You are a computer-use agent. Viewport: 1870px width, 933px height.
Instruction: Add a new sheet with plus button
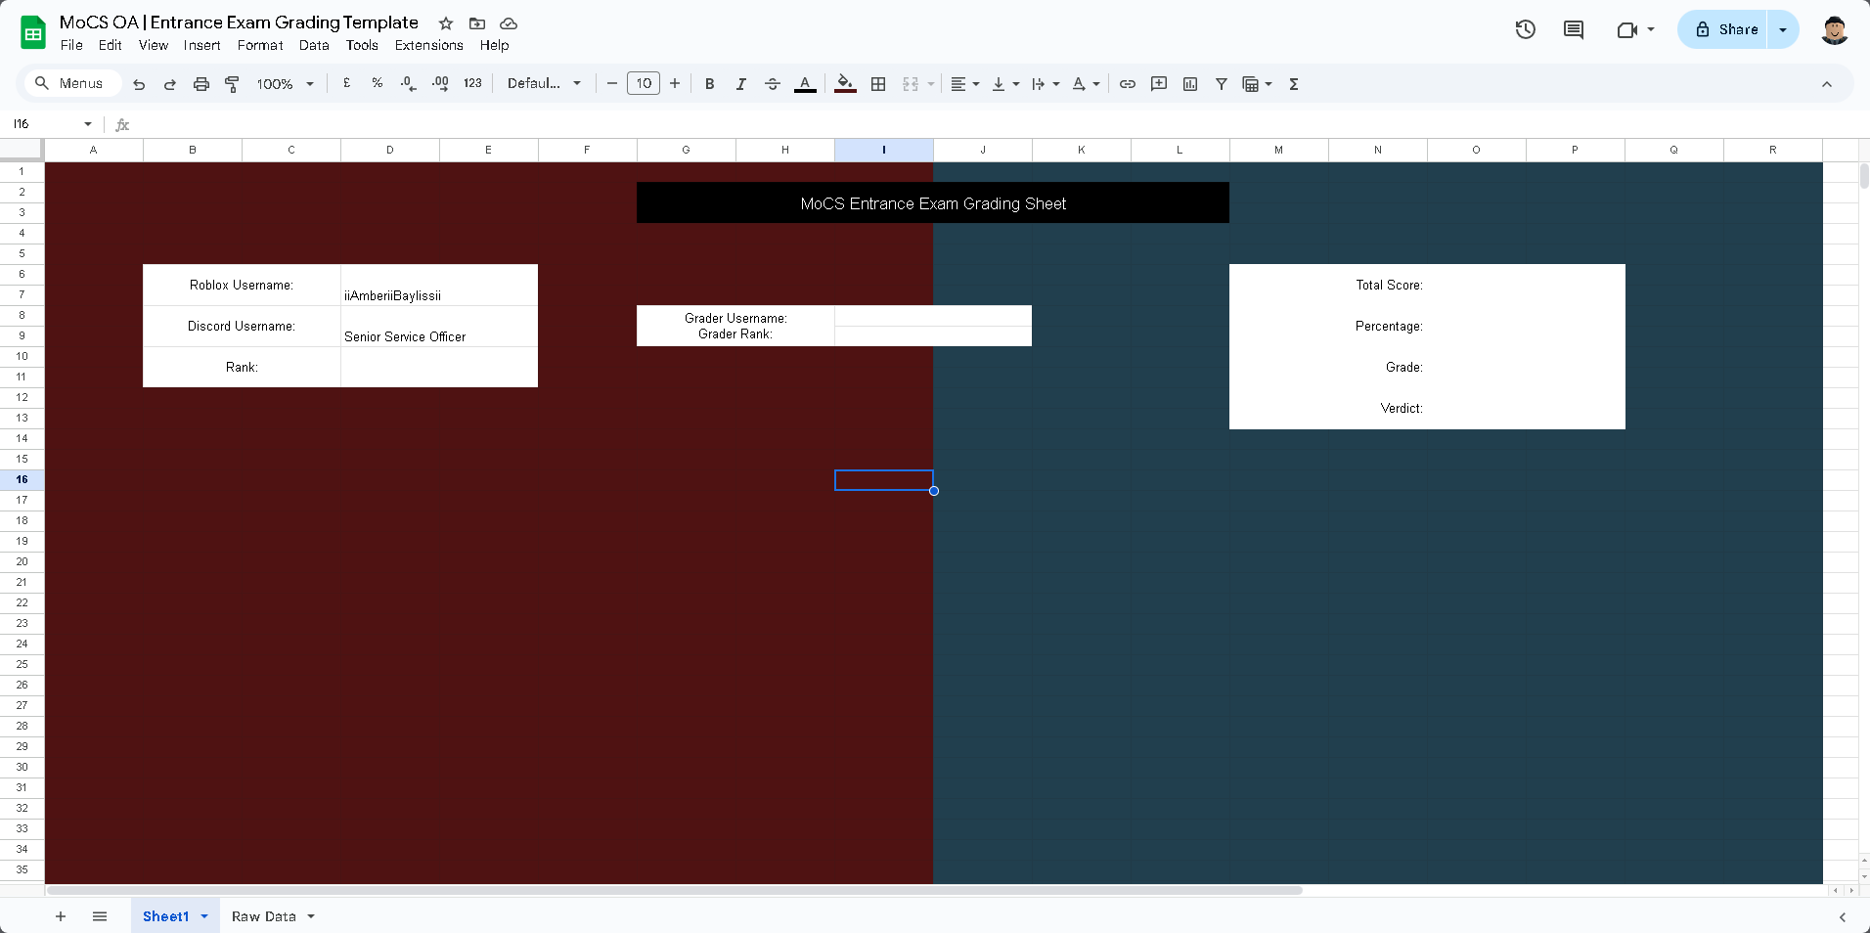[61, 916]
